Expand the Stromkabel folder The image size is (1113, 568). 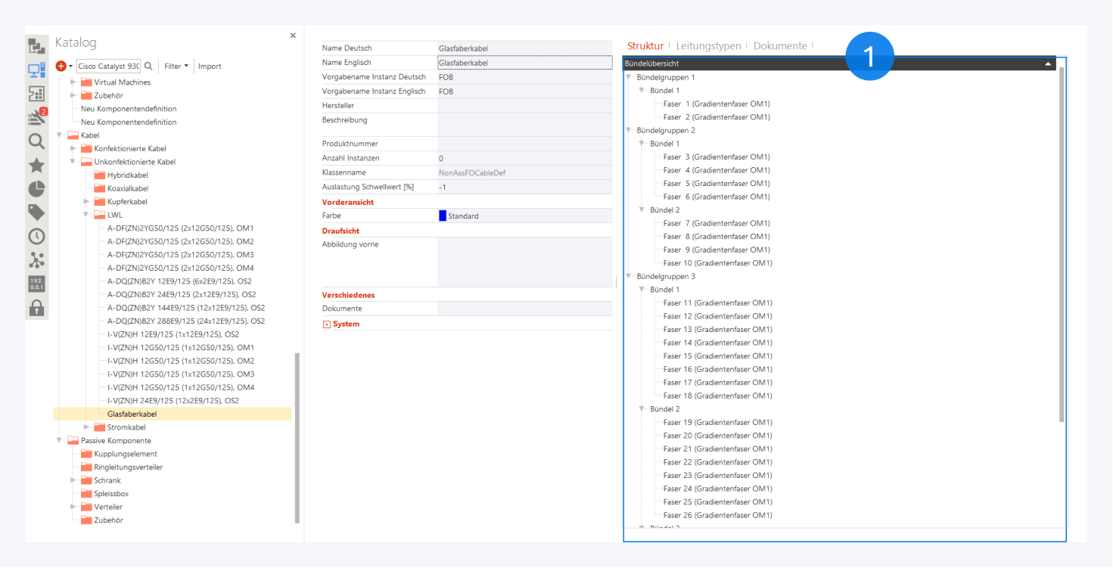point(87,427)
